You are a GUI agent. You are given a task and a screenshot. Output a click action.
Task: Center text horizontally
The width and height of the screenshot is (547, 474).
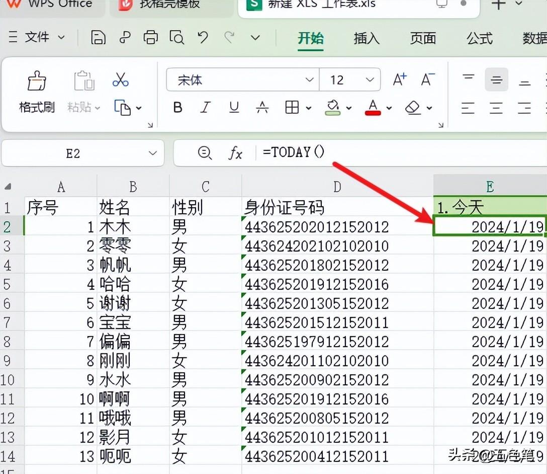[496, 108]
